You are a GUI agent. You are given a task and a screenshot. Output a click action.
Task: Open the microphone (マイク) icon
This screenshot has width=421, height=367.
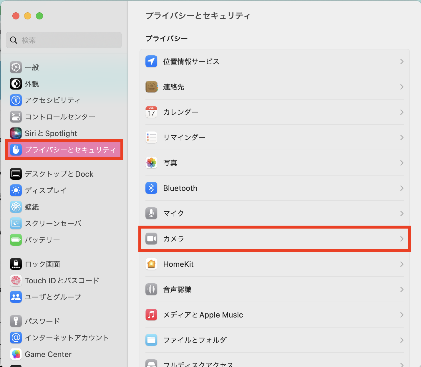point(151,214)
